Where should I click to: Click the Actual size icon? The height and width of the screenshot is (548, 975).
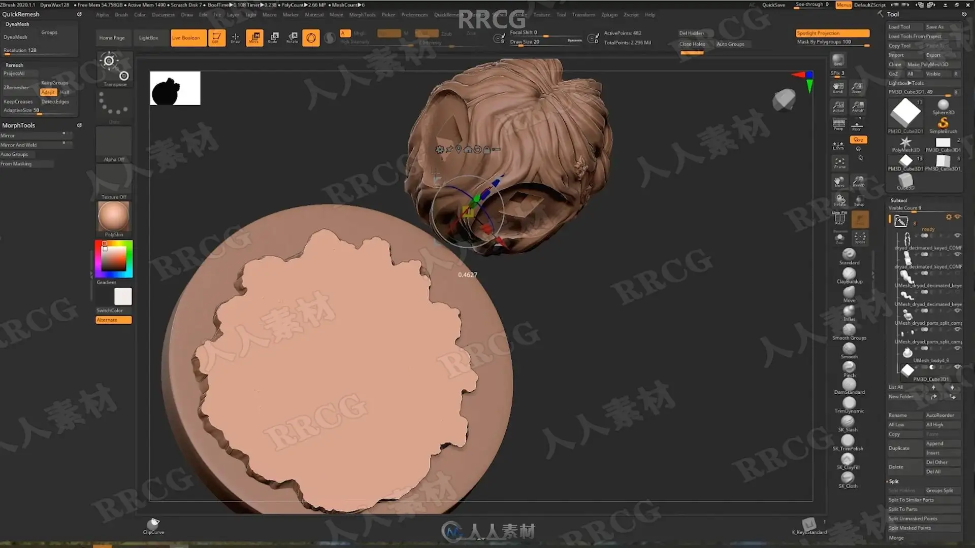(x=838, y=107)
